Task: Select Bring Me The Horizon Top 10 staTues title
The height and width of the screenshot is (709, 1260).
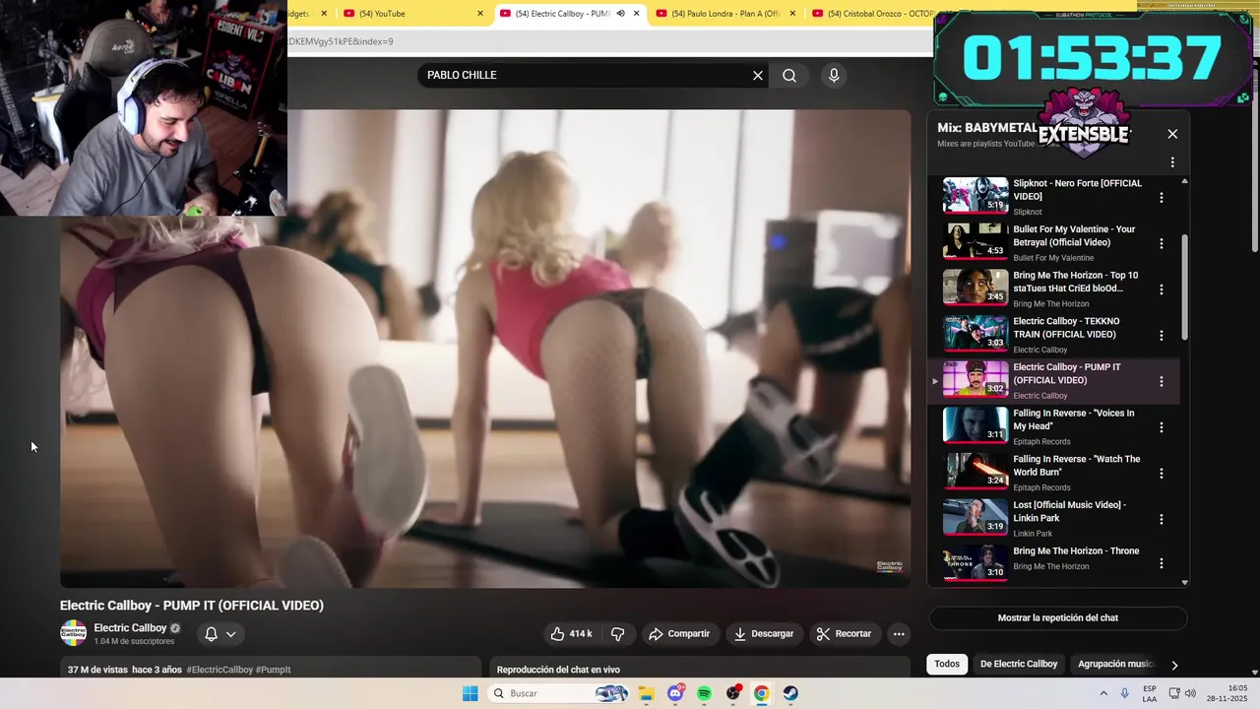Action: [x=1075, y=282]
